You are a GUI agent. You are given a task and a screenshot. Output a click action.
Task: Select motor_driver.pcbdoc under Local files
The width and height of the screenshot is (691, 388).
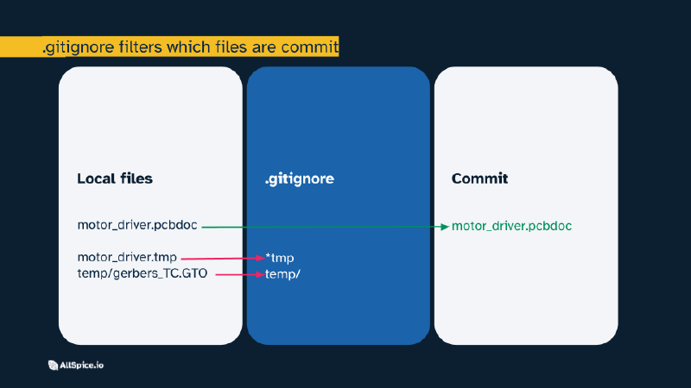tap(137, 226)
